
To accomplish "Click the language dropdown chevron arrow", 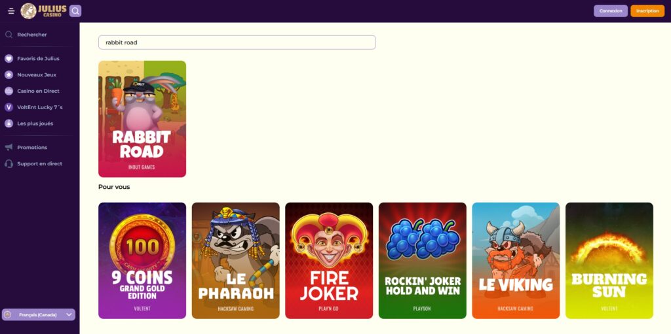I will tap(69, 315).
